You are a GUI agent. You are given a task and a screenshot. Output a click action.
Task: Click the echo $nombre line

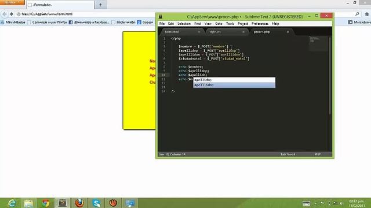[191, 67]
